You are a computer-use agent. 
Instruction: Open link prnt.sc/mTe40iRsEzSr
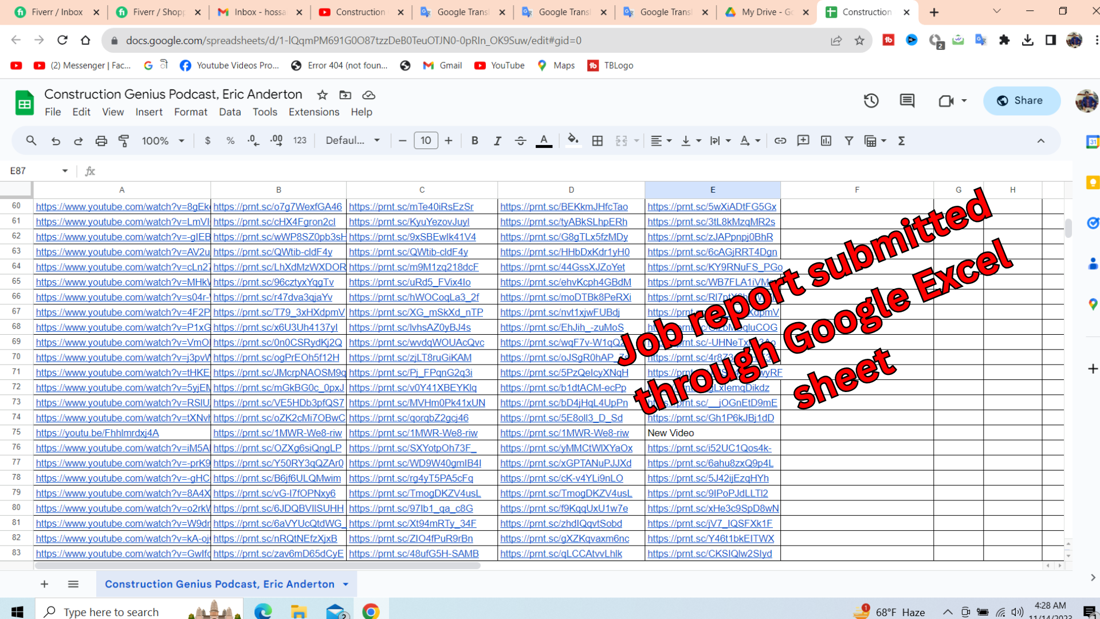(411, 207)
